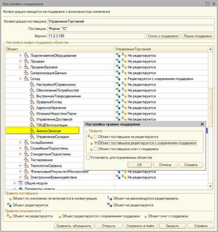Click scrollbar up arrow of object list
The height and width of the screenshot is (232, 218).
[211, 49]
